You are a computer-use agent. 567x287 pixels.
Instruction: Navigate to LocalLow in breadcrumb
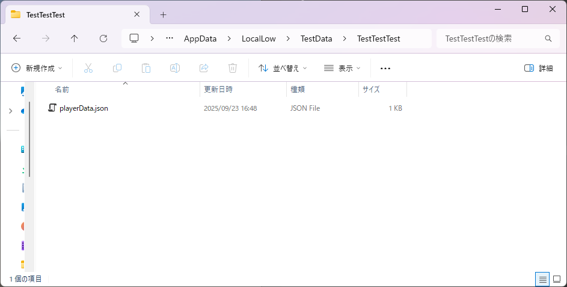coord(259,39)
